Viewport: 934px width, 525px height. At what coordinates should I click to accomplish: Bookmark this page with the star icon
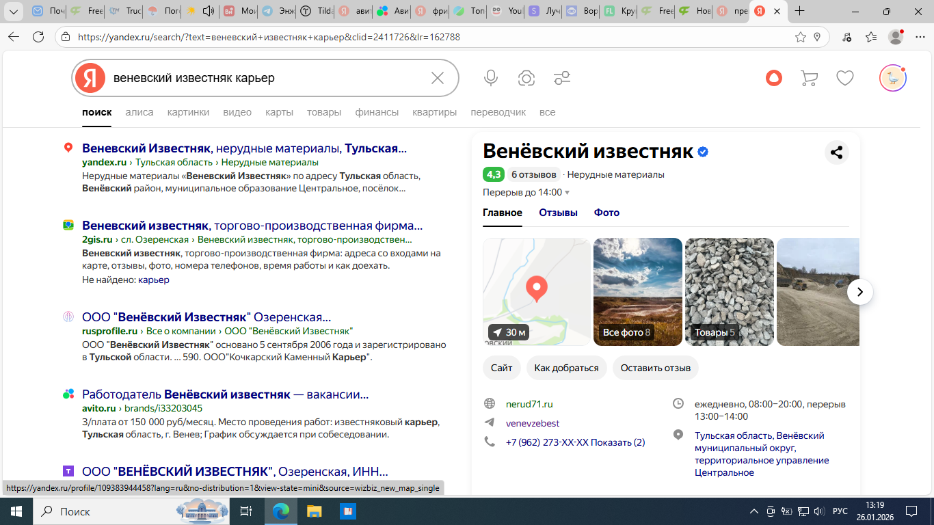[x=800, y=37]
